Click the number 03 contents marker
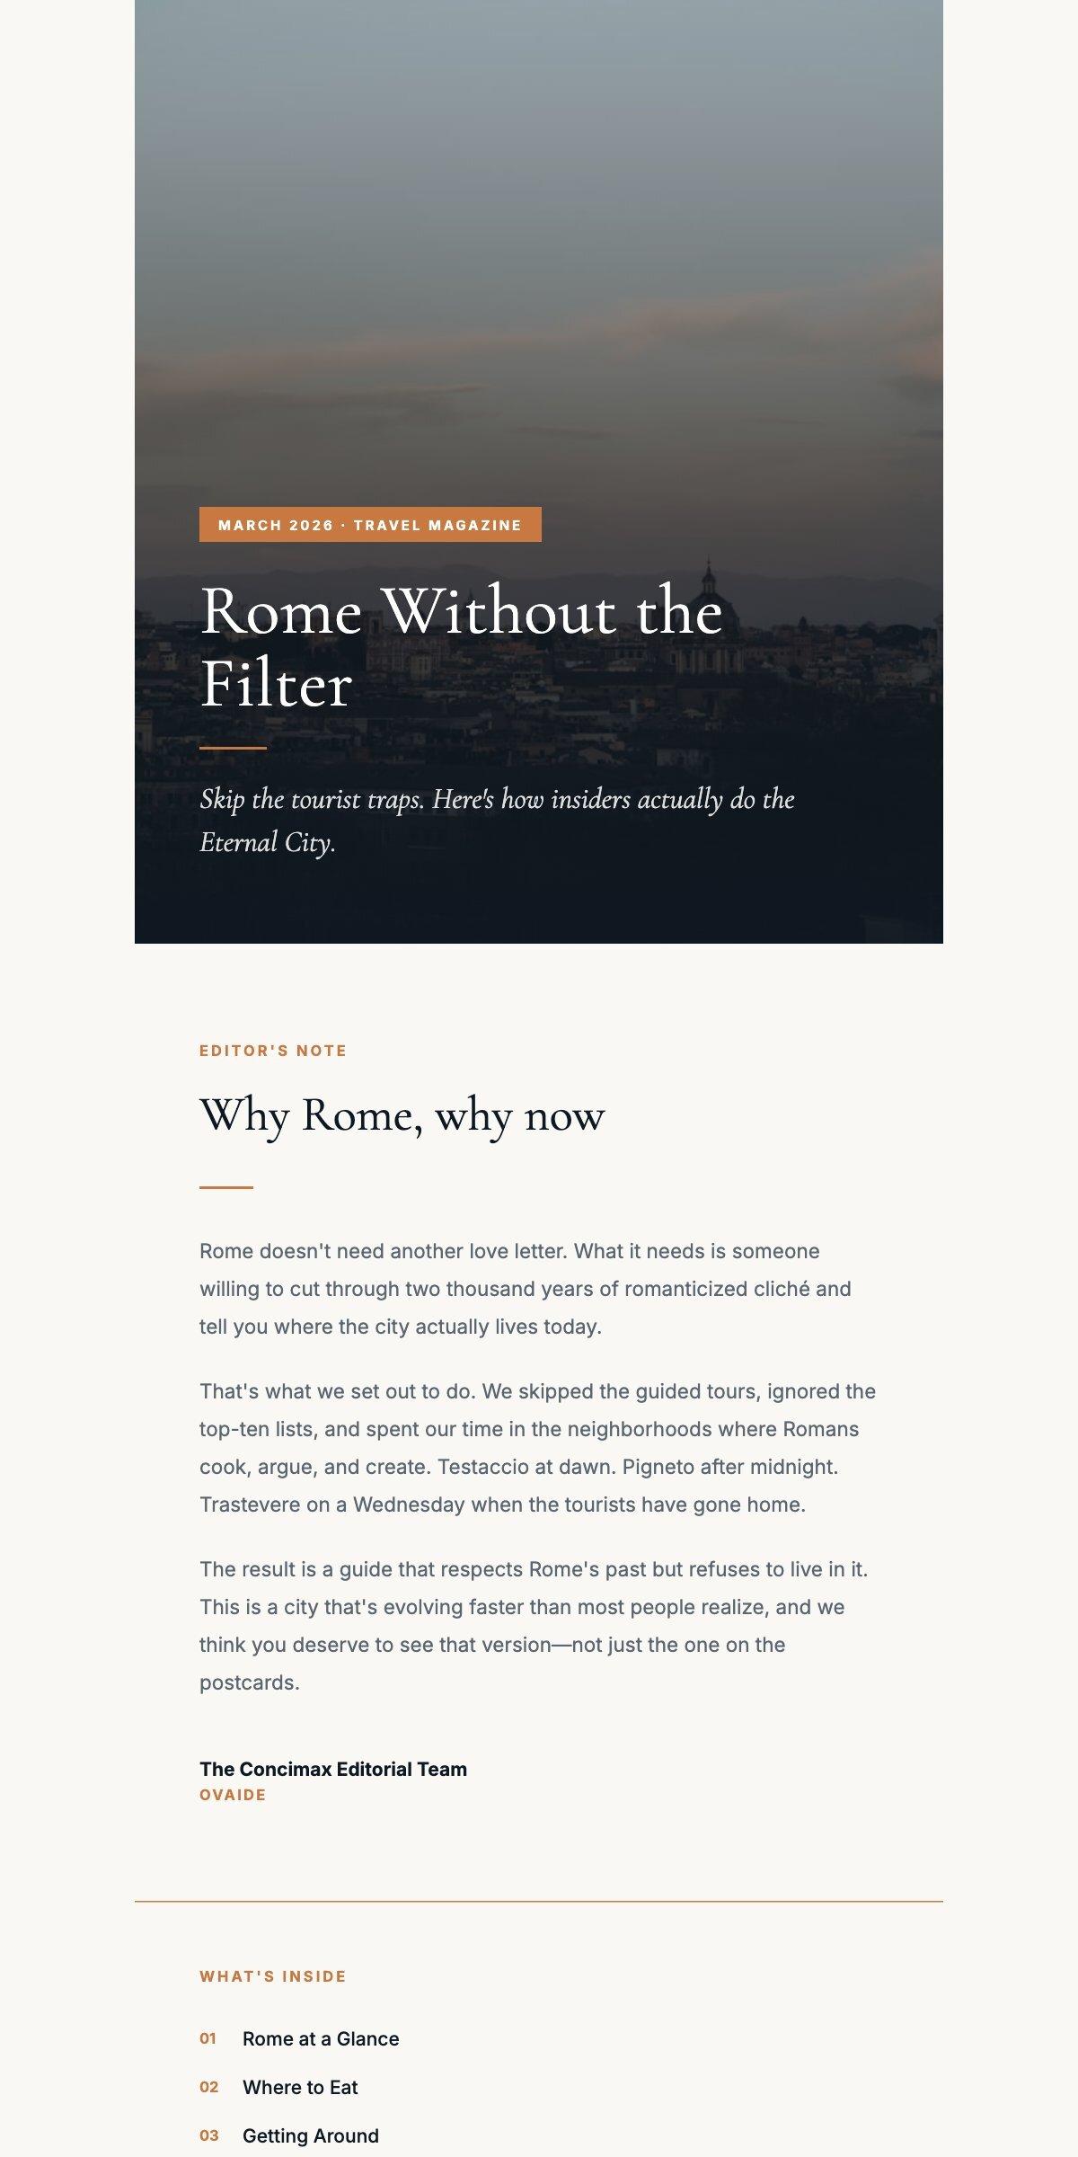This screenshot has width=1078, height=2157. (x=208, y=2136)
